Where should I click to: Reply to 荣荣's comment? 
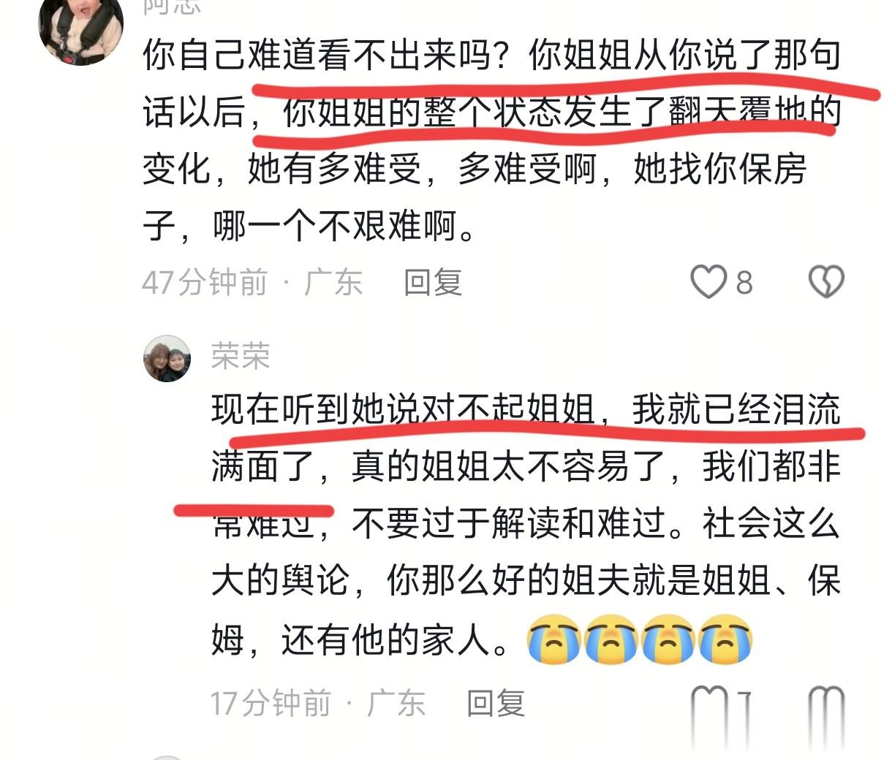point(496,703)
